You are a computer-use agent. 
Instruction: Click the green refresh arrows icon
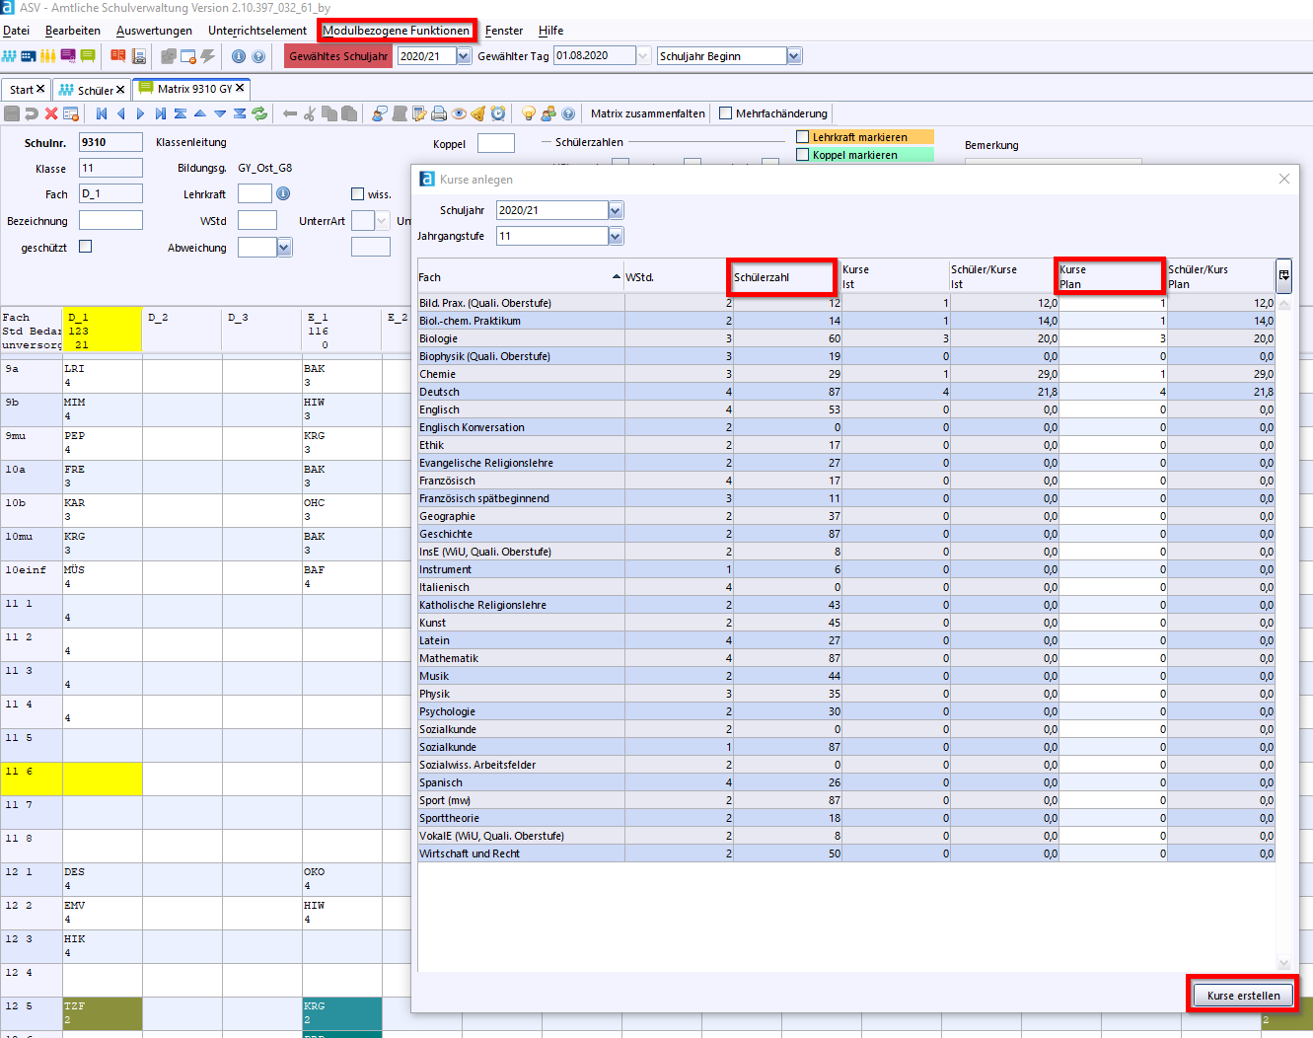(259, 113)
